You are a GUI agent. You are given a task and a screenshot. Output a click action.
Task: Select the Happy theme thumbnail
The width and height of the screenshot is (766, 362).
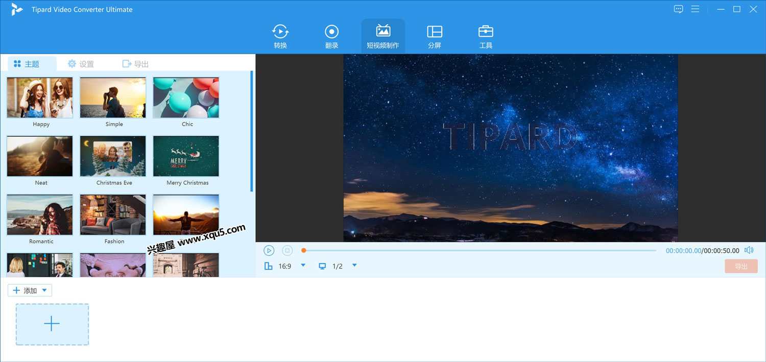[40, 98]
